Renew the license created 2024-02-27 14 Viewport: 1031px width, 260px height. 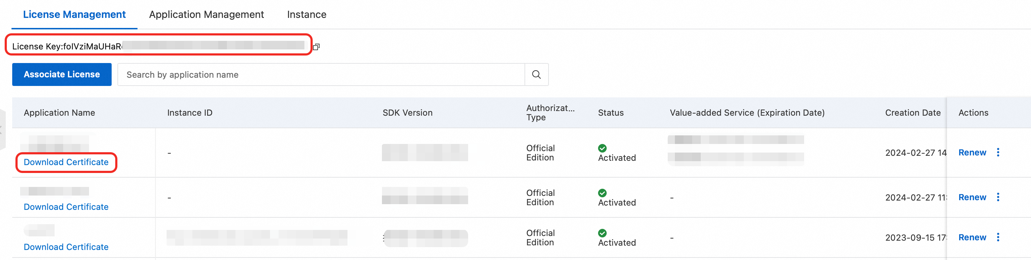pyautogui.click(x=972, y=153)
